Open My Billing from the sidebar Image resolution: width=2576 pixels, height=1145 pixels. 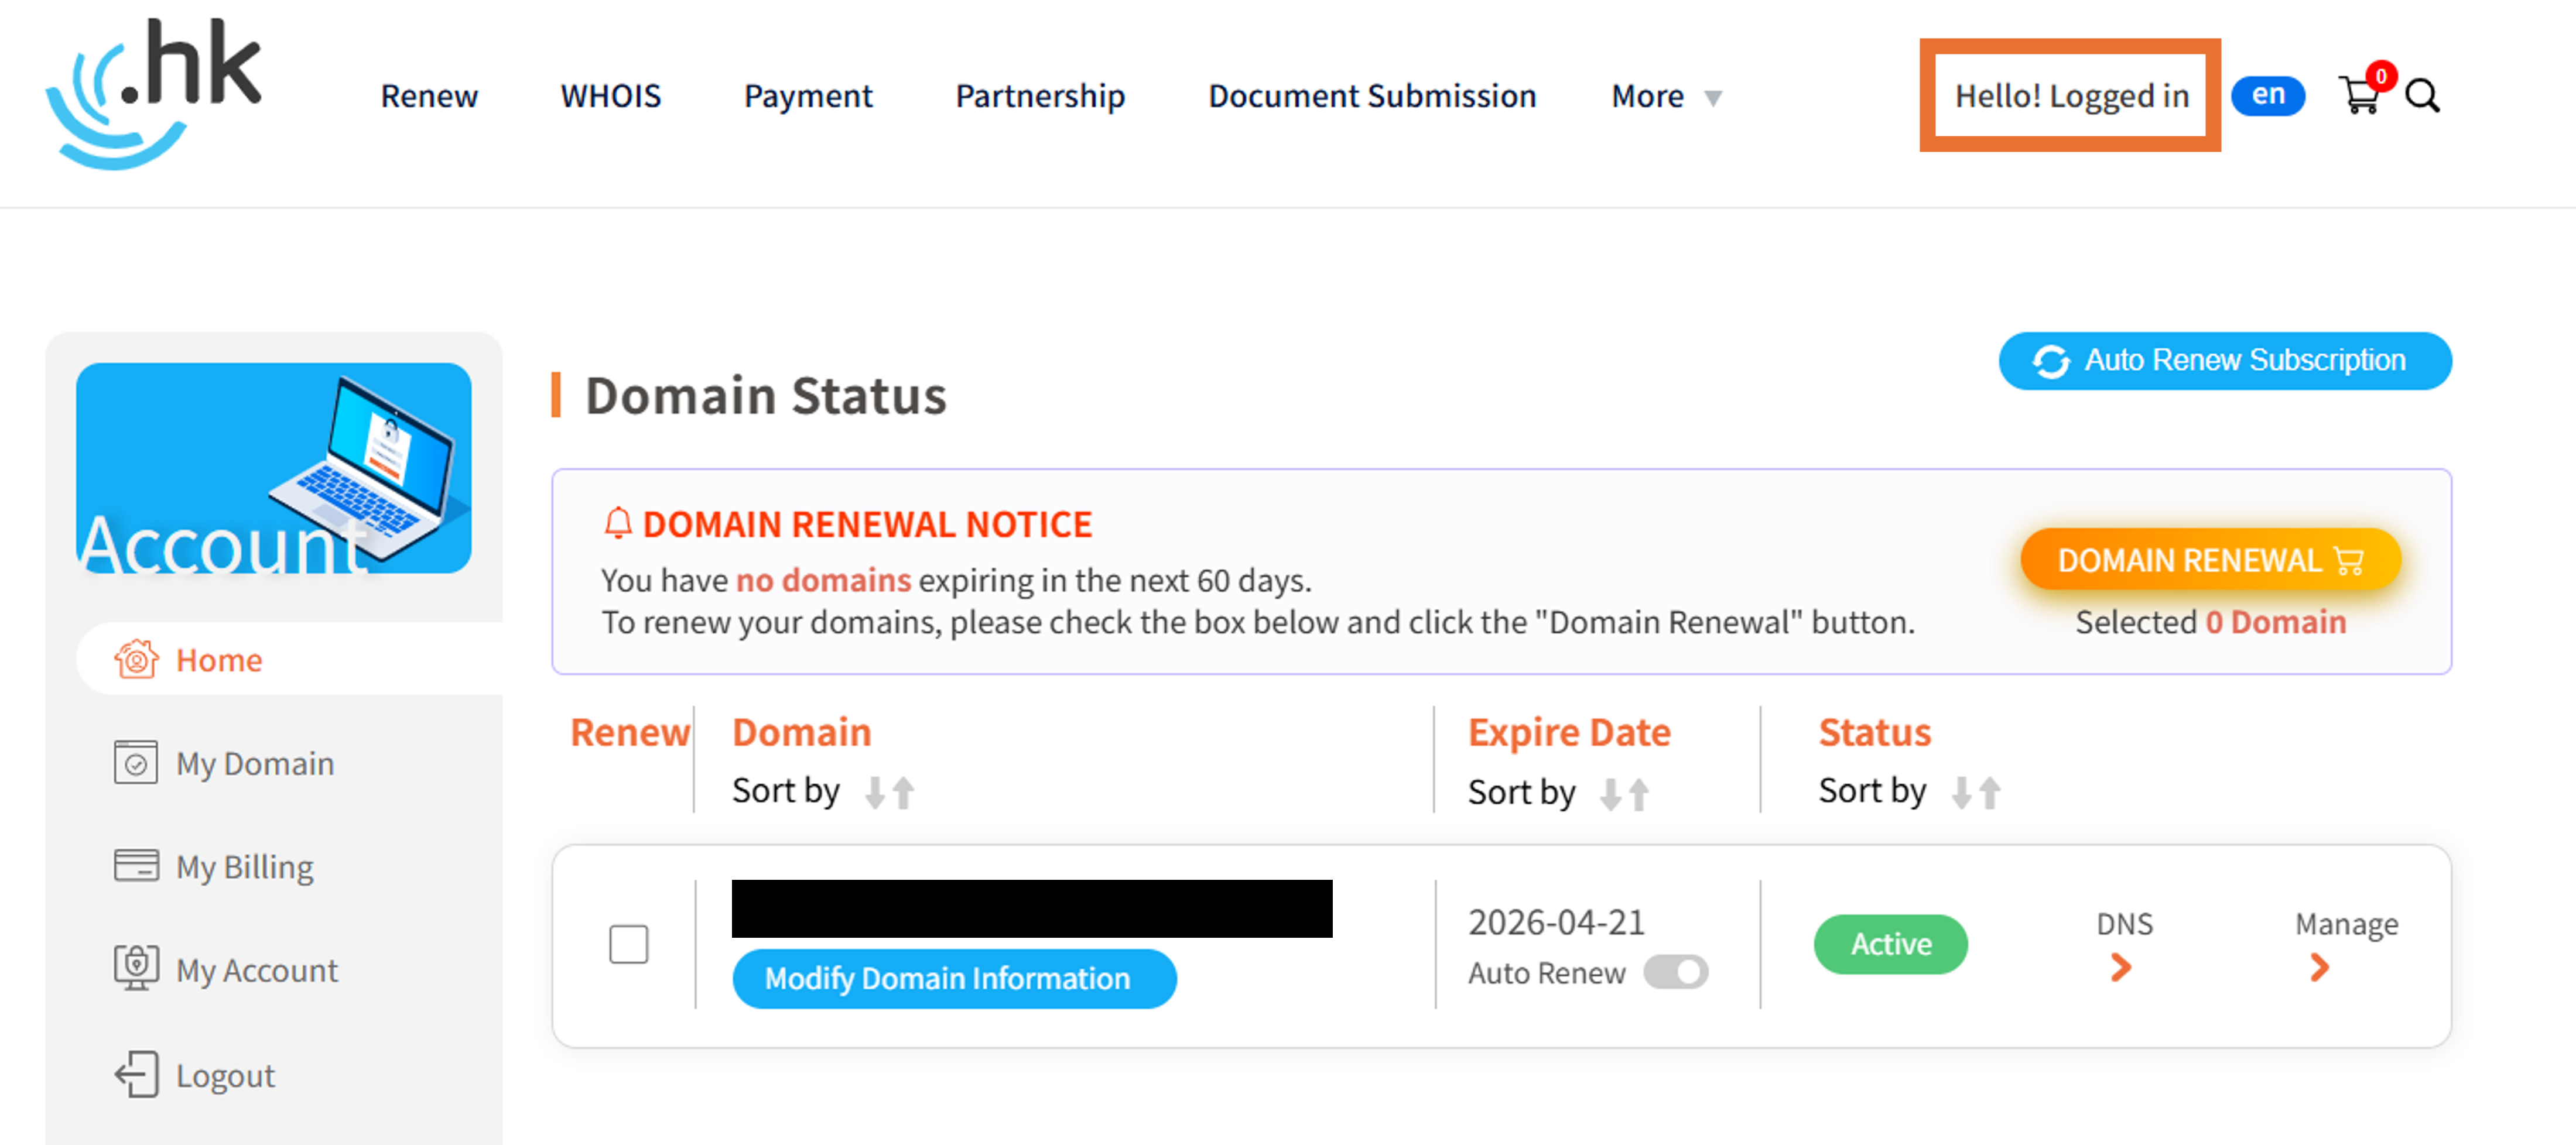(244, 867)
